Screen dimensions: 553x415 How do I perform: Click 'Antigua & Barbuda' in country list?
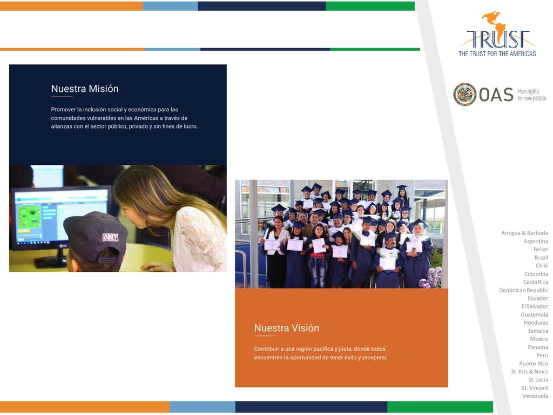[524, 233]
